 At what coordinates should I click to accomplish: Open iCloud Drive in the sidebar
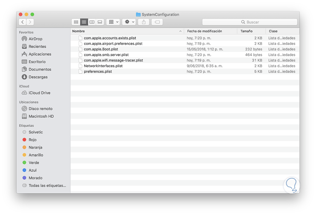tap(44, 93)
